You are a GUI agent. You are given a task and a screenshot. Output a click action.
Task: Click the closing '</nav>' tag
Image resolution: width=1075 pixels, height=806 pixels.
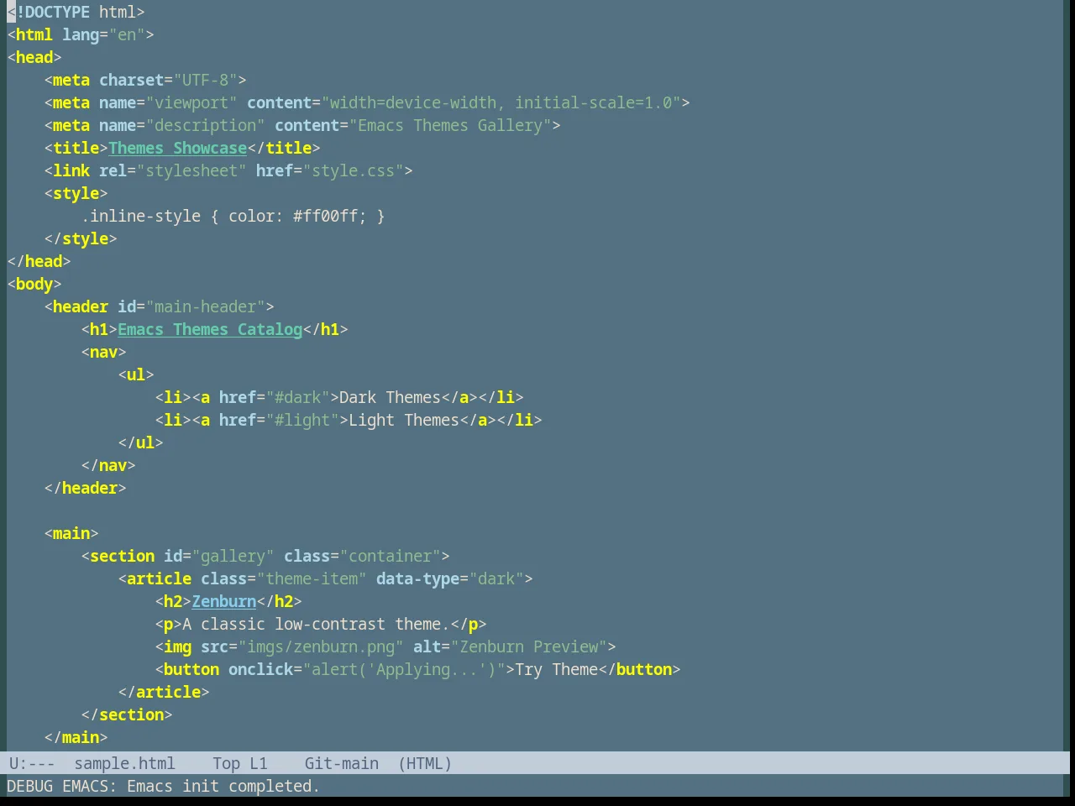pos(108,465)
